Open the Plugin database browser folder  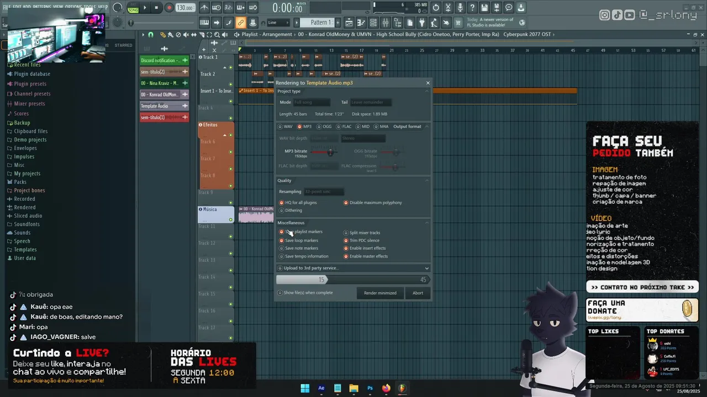click(x=31, y=74)
